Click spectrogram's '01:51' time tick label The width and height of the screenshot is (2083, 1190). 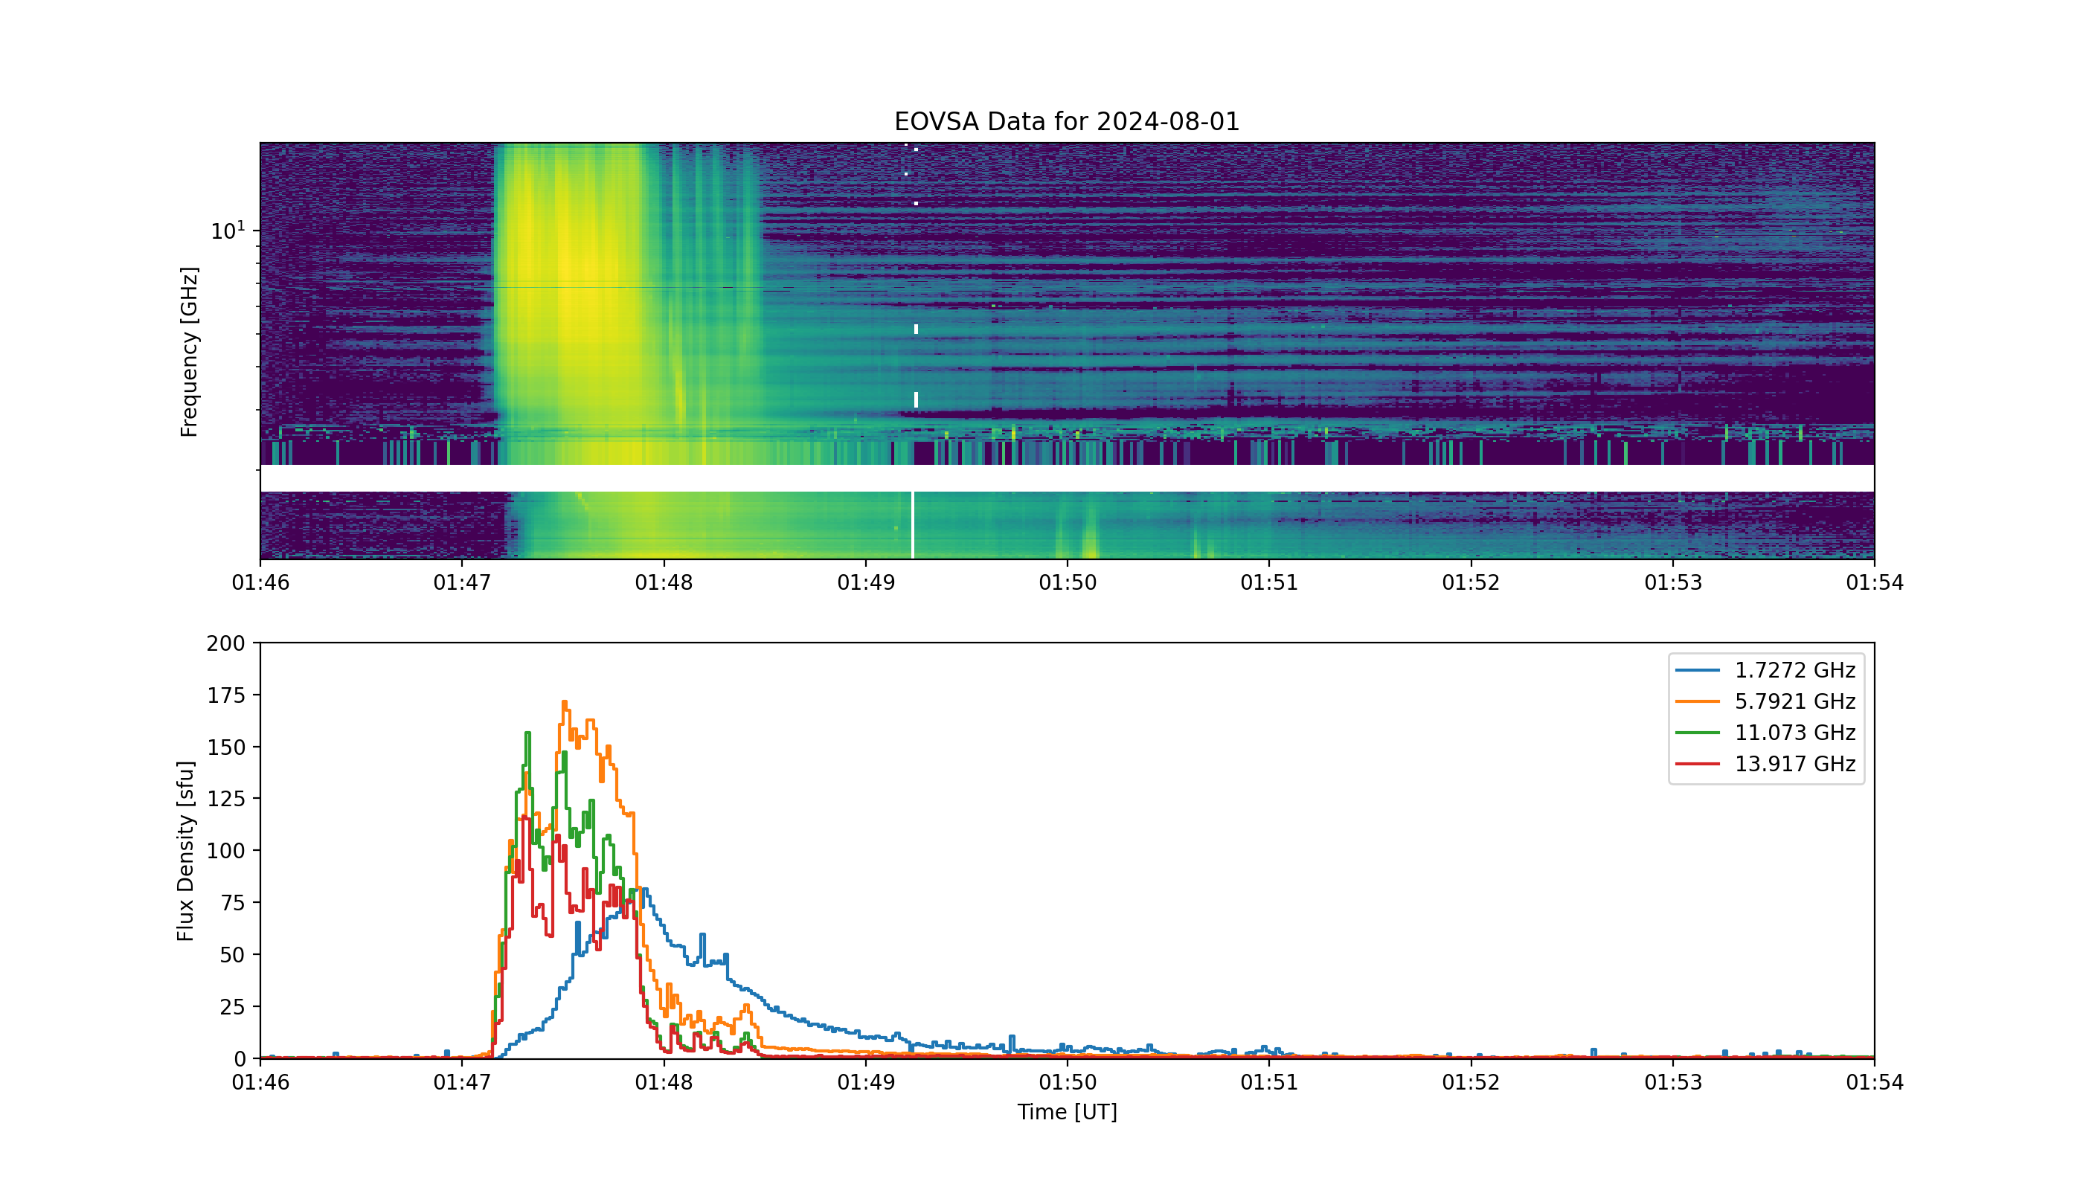pyautogui.click(x=1268, y=583)
